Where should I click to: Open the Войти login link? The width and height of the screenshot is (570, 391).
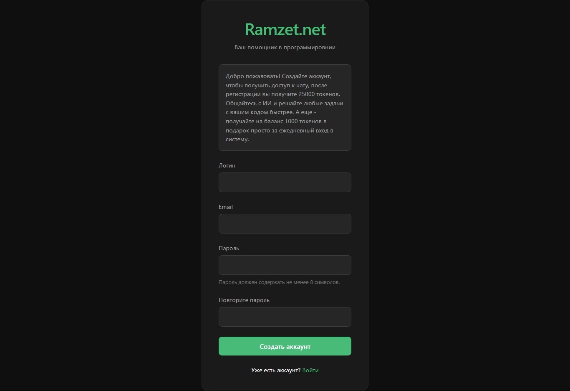coord(310,370)
